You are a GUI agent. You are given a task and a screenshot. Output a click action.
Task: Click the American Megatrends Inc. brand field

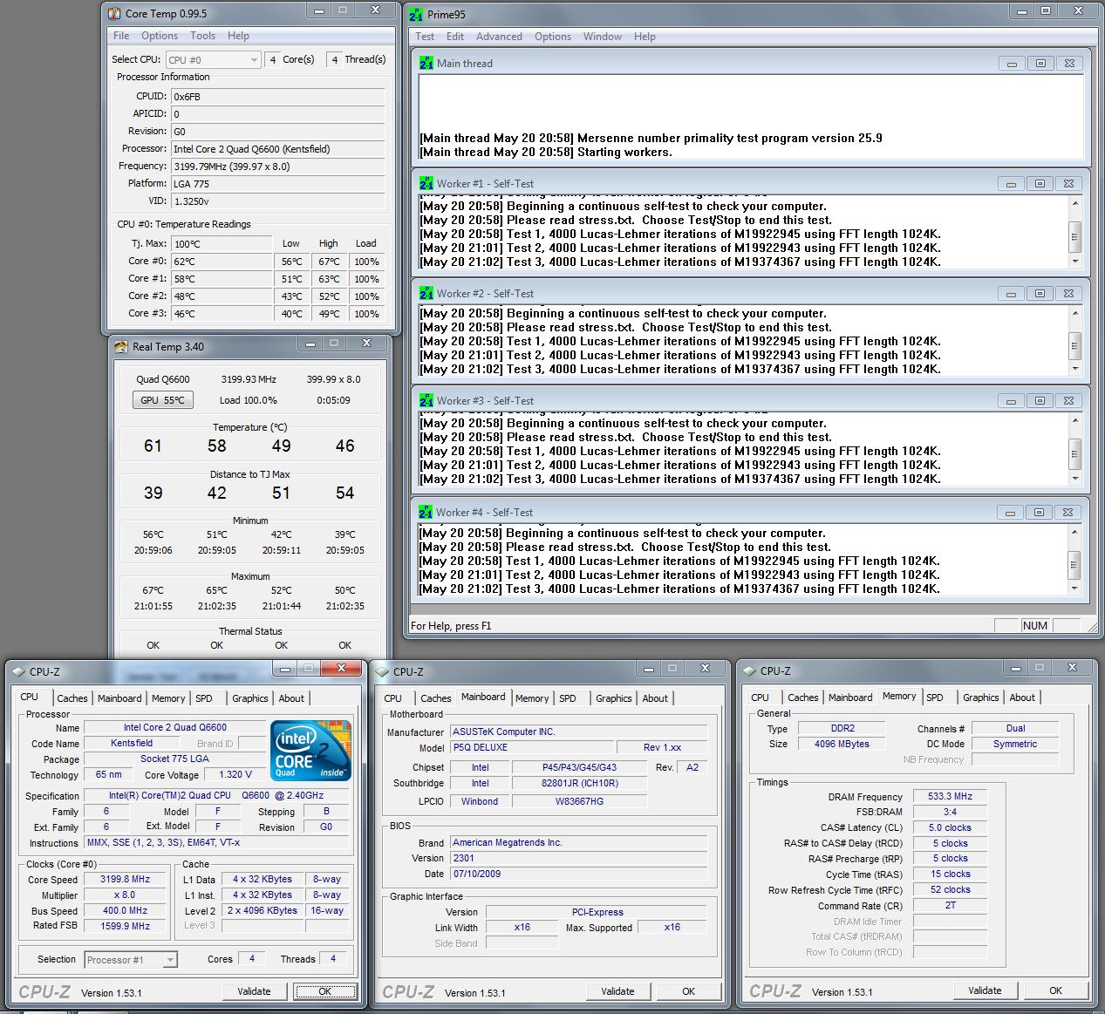coord(578,842)
